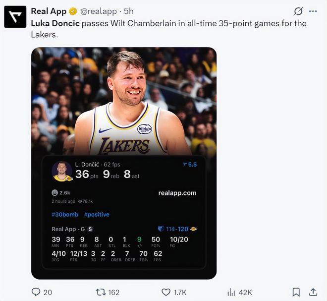The image size is (327, 301).
Task: Click the #positive hashtag in image
Action: point(97,215)
